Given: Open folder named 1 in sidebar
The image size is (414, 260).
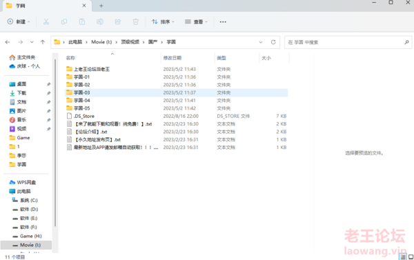Looking at the screenshot, I should tap(14, 146).
